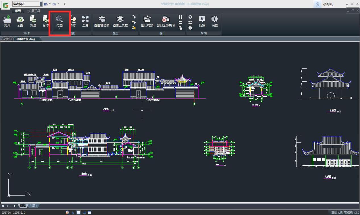Show the 图层工具栏 layer toolbar
Image resolution: width=360 pixels, height=215 pixels.
pyautogui.click(x=120, y=21)
